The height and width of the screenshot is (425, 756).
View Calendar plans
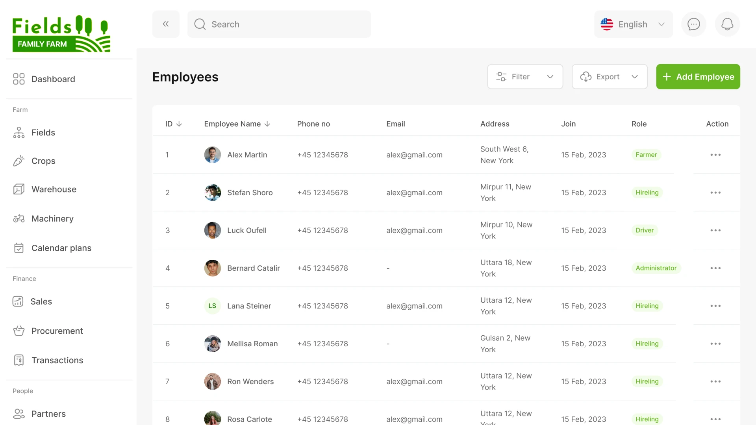point(61,248)
